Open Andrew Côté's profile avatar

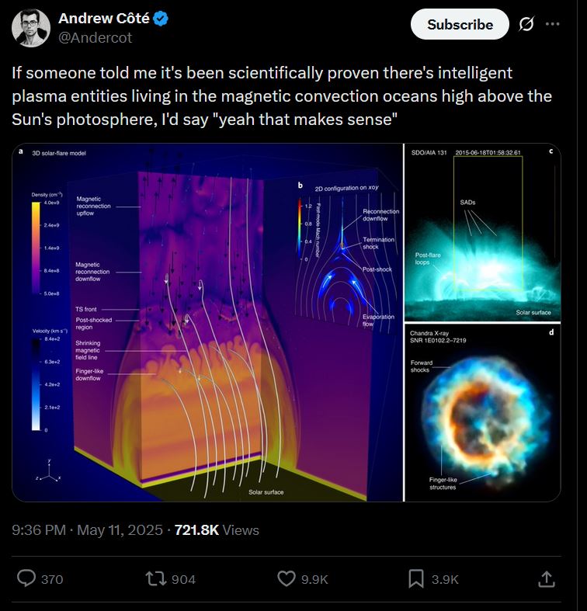(x=32, y=28)
